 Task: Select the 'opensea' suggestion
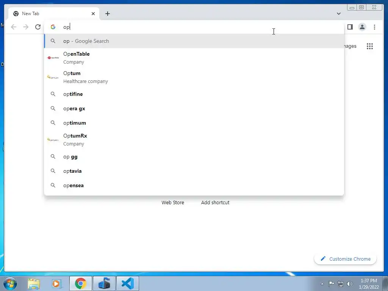(194, 185)
